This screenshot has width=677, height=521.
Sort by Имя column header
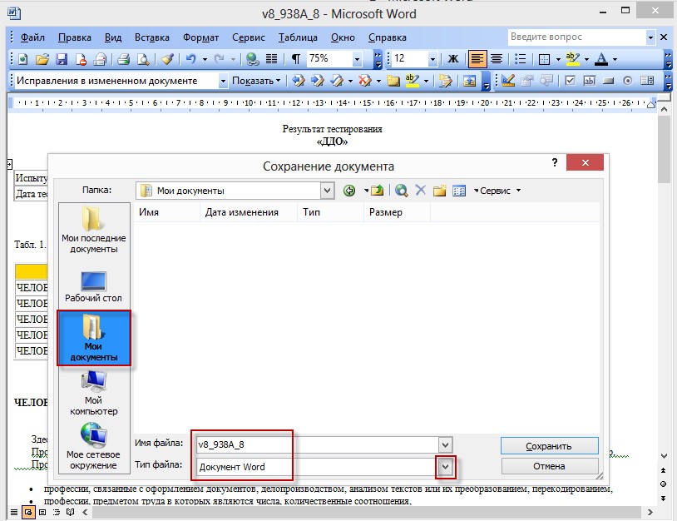pyautogui.click(x=167, y=212)
